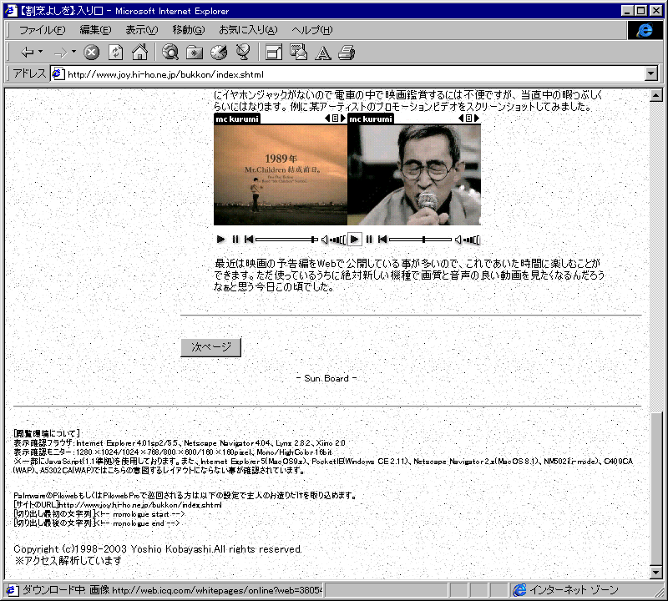Click the [サイトのURL] line in footer

pyautogui.click(x=118, y=505)
